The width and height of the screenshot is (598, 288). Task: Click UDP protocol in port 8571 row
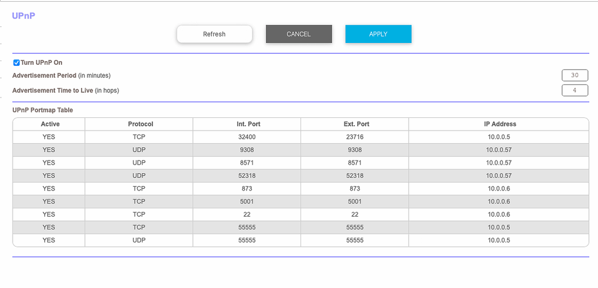pyautogui.click(x=139, y=163)
